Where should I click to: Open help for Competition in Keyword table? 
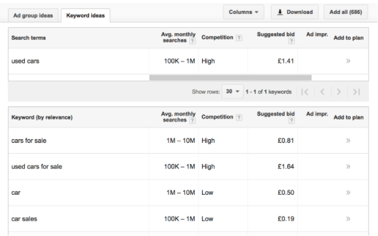click(x=239, y=117)
